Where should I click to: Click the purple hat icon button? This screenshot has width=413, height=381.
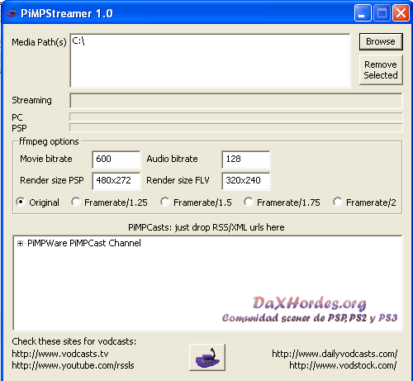207,357
